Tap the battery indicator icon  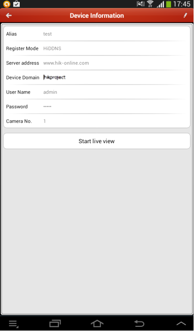[x=169, y=4]
